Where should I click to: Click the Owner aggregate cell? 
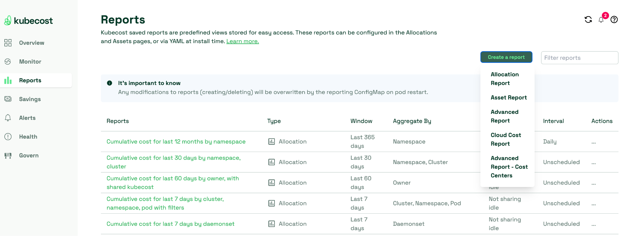point(402,183)
